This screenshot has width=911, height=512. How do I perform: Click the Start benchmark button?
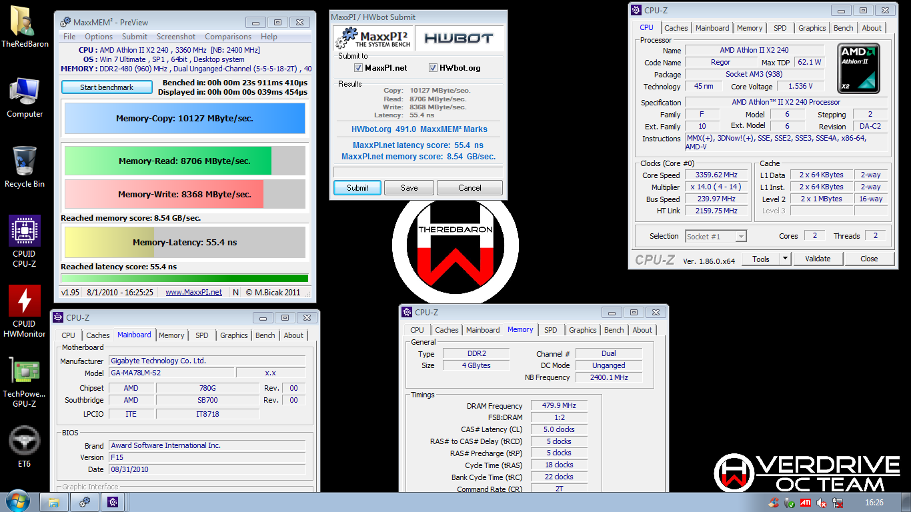107,87
